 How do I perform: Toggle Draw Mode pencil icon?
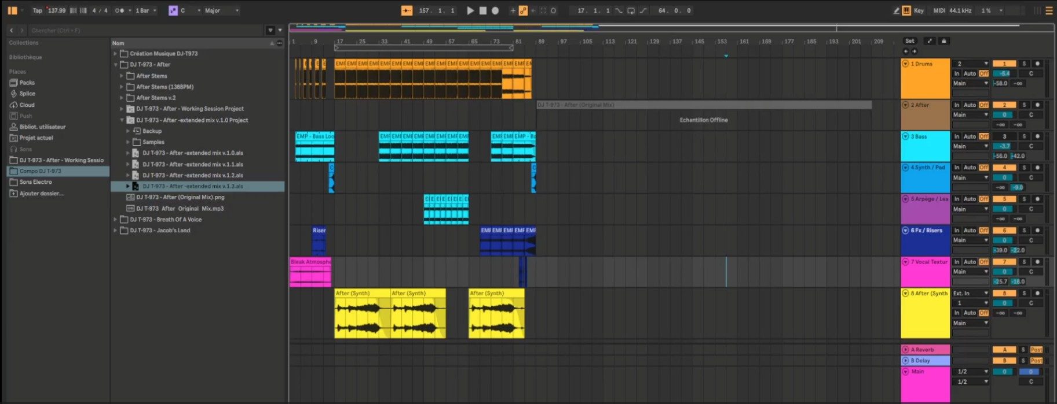[897, 10]
